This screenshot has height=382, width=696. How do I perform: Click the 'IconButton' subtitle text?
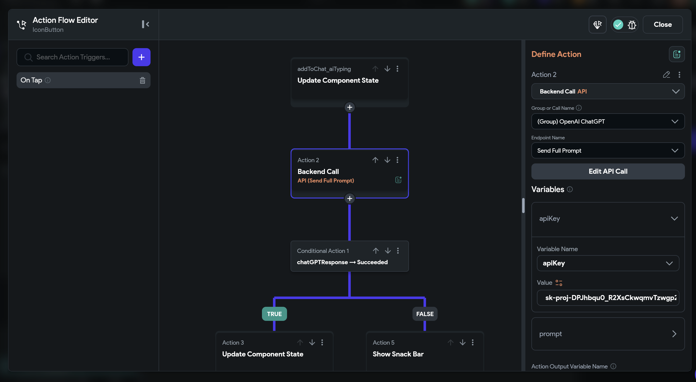pyautogui.click(x=48, y=30)
